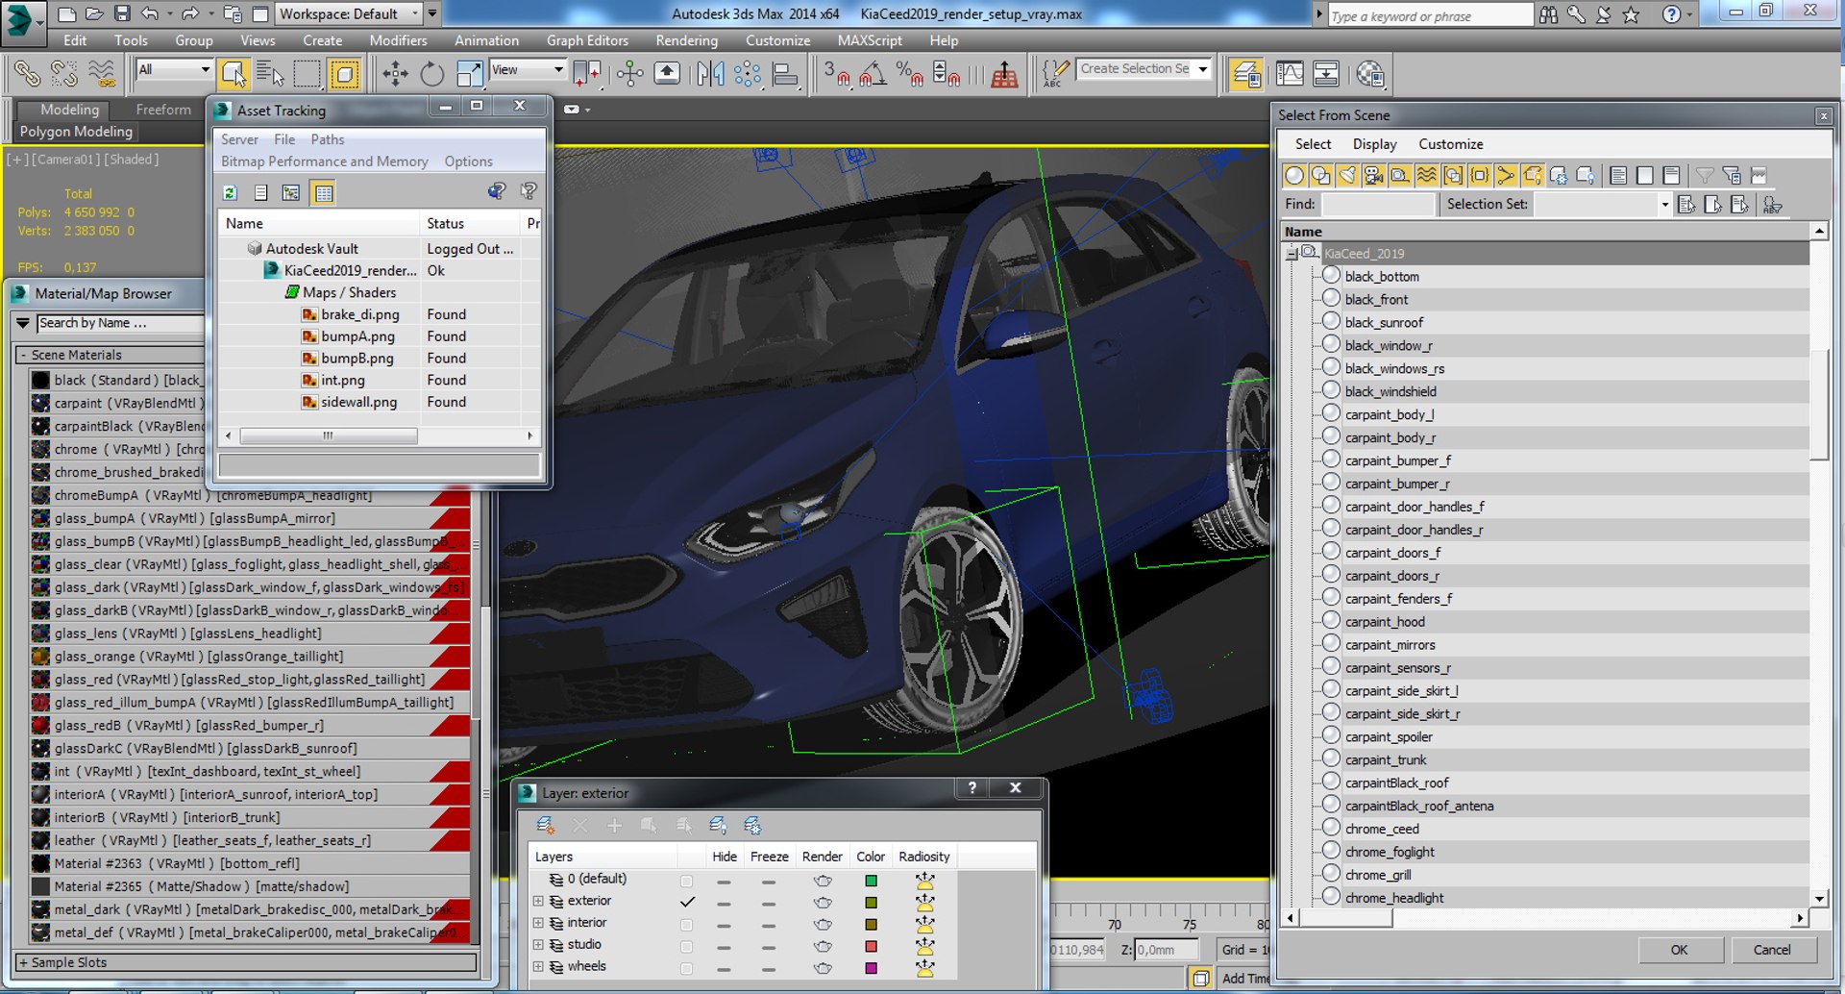The image size is (1845, 994).
Task: Switch to the Freeform ribbon tab
Action: point(163,110)
